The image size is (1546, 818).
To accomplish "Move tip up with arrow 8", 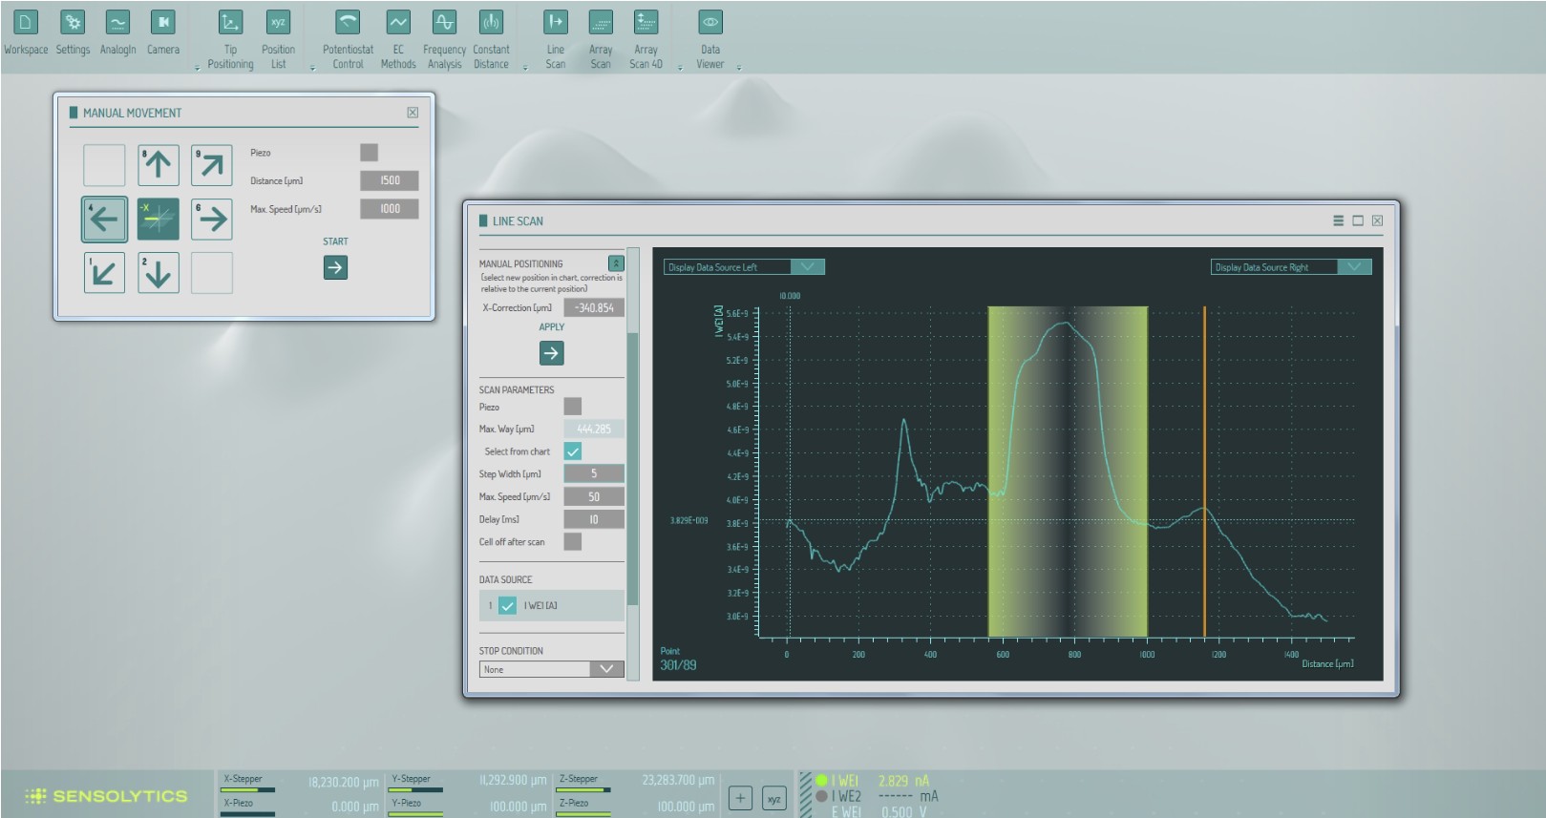I will 159,165.
